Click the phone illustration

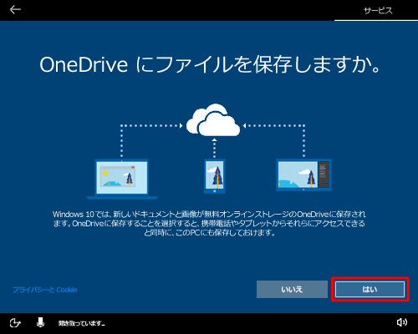(x=215, y=176)
